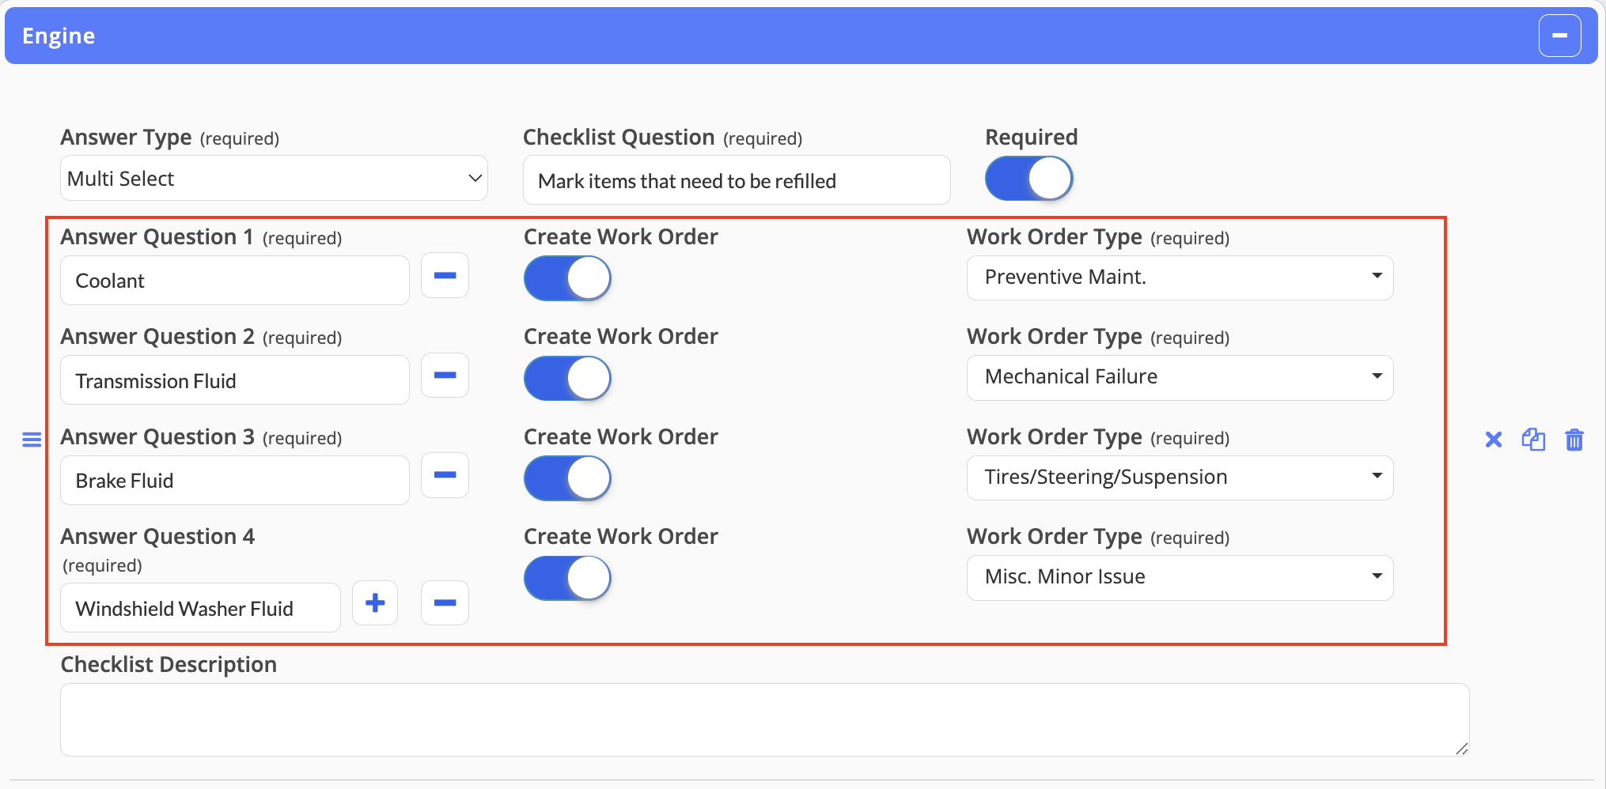Viewport: 1606px width, 789px height.
Task: Delete checklist question with trash icon
Action: [1574, 440]
